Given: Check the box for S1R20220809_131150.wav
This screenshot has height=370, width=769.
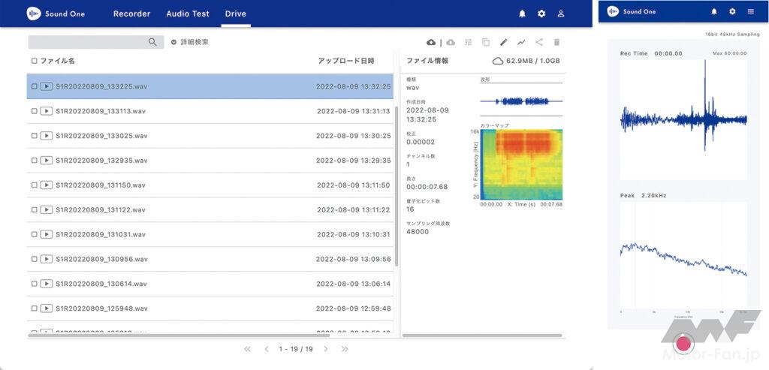Looking at the screenshot, I should tap(35, 185).
